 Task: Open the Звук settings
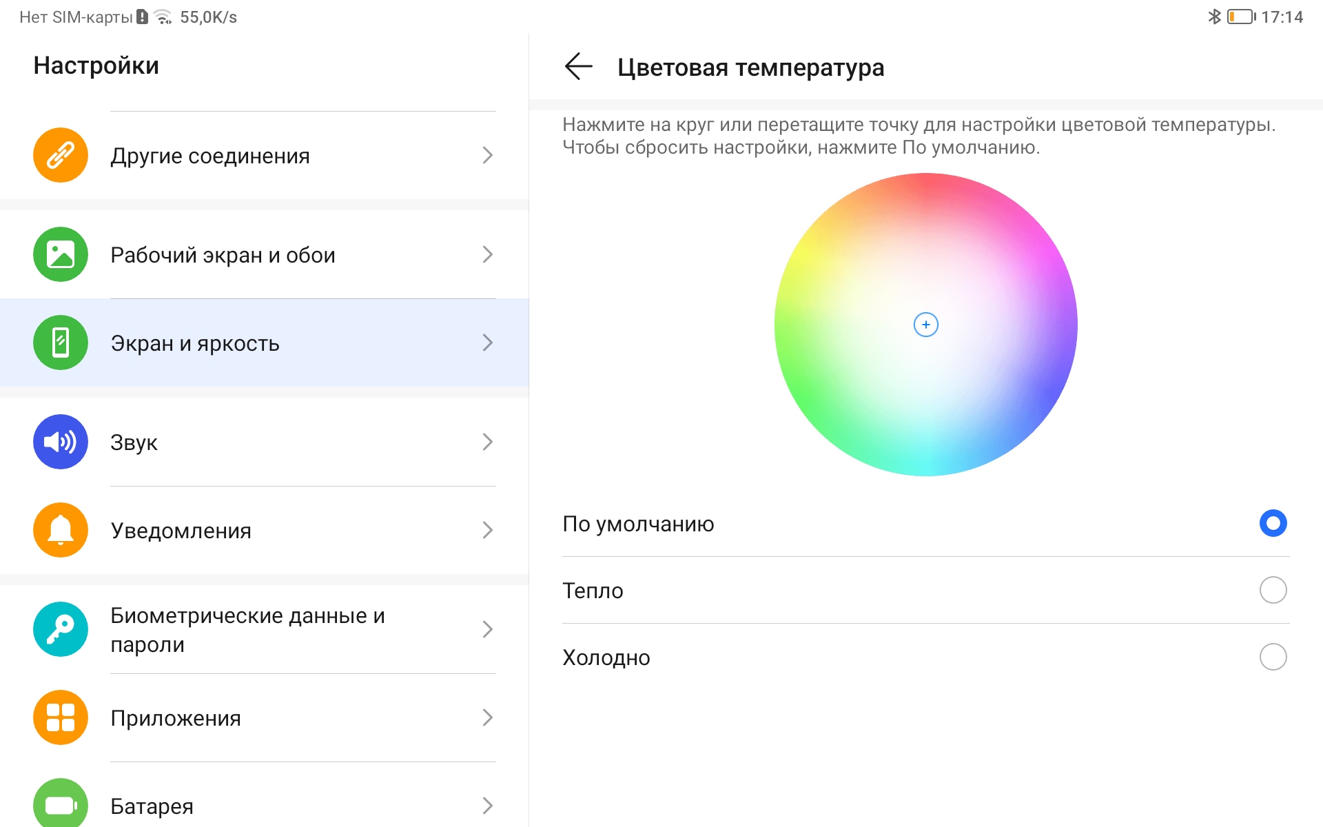point(265,442)
